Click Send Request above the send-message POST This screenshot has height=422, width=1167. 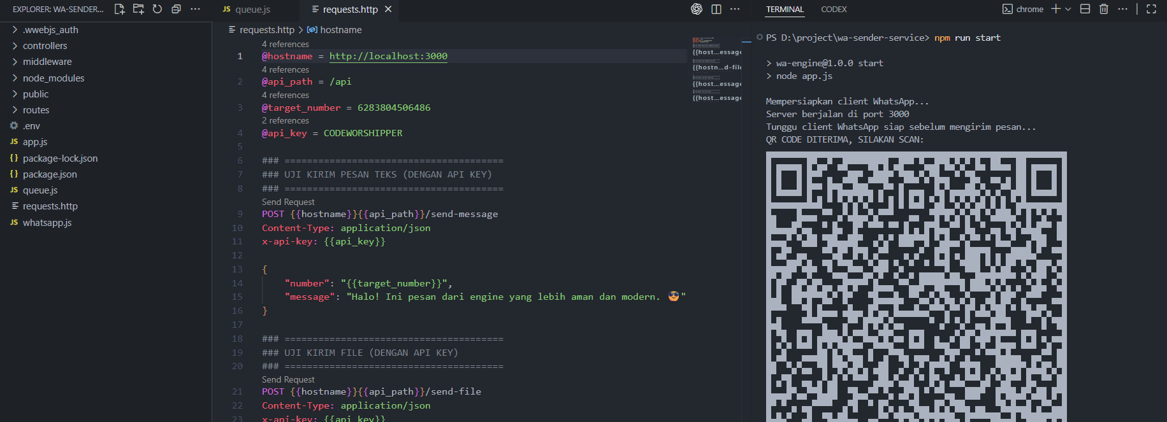click(288, 202)
